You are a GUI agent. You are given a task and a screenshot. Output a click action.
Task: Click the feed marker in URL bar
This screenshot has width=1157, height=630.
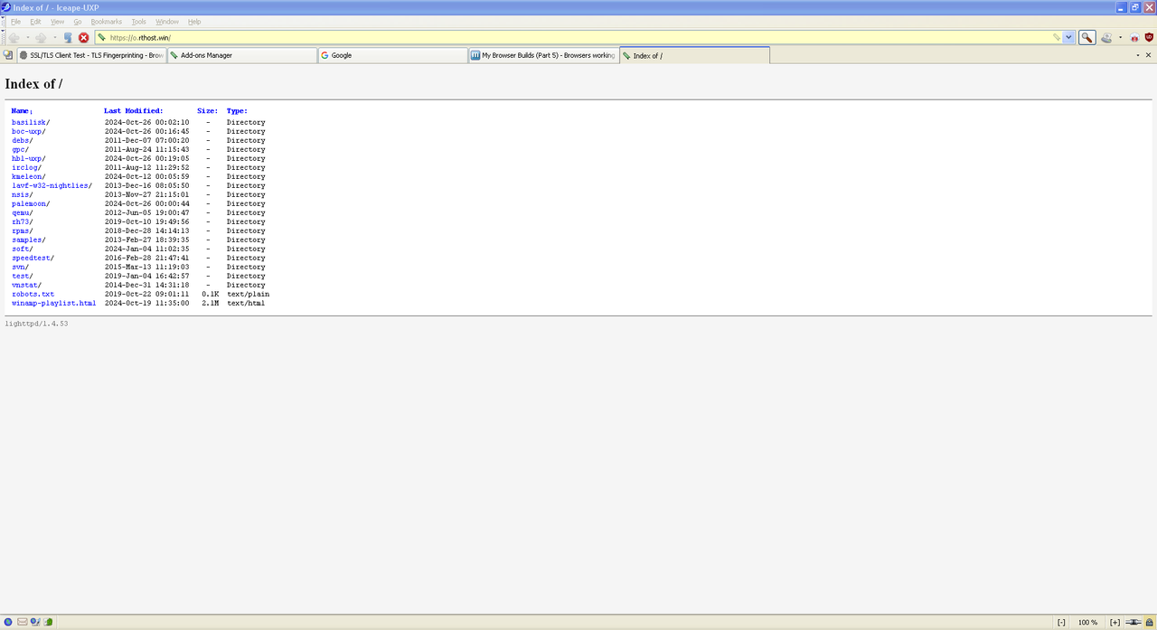click(x=1056, y=38)
